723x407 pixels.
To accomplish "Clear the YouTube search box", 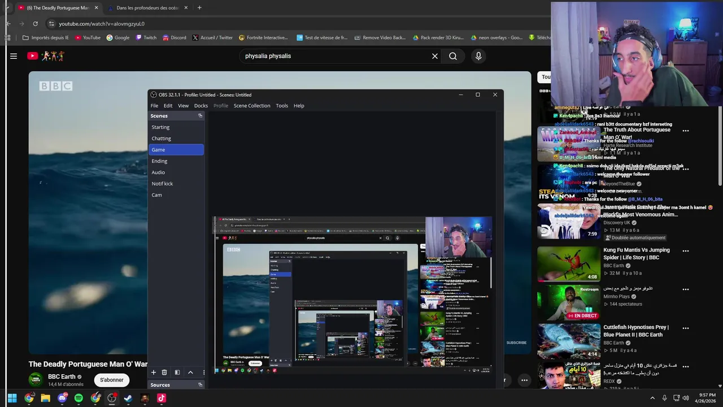I will [x=435, y=56].
